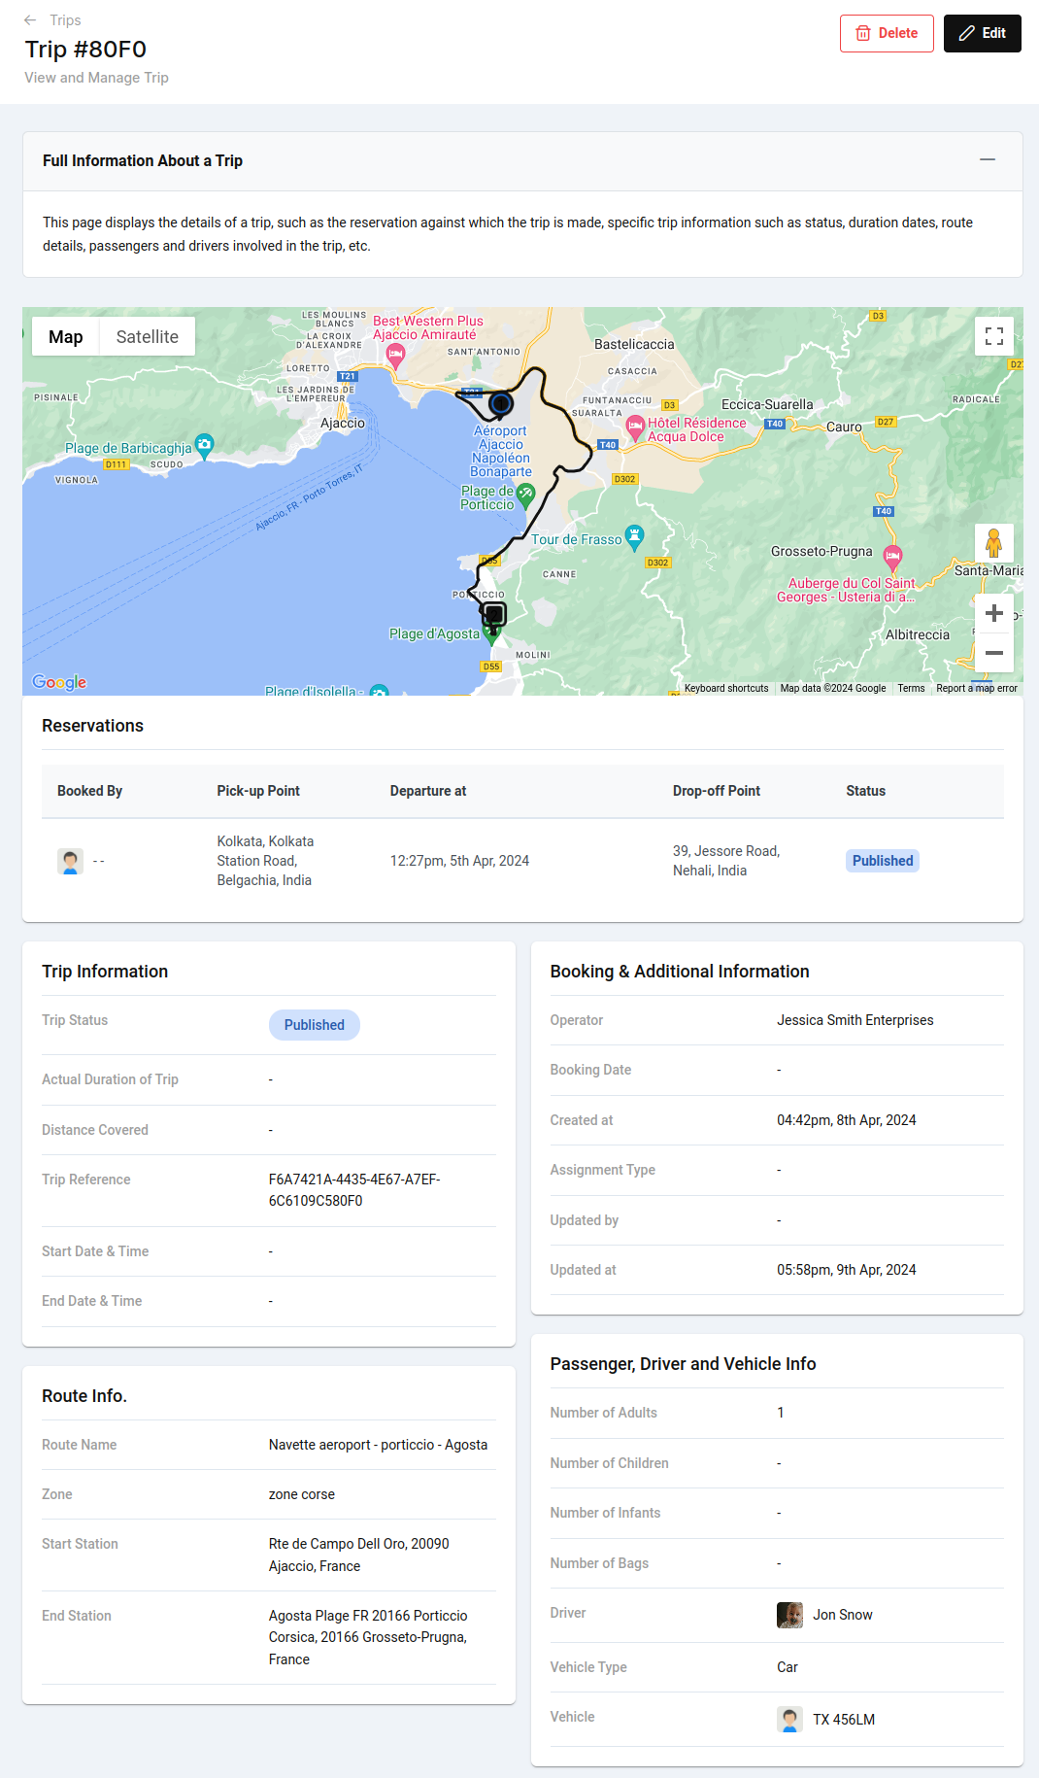Toggle fullscreen map view
This screenshot has height=1778, width=1039.
point(993,336)
